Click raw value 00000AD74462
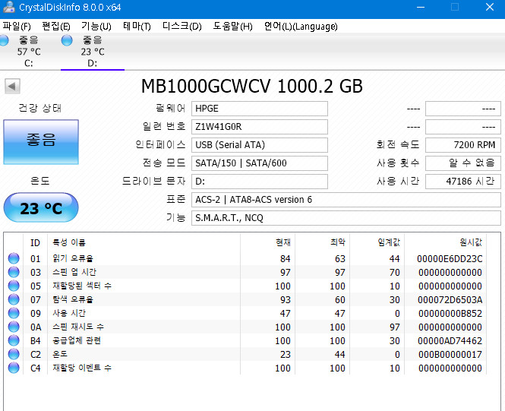Viewport: 505px width, 411px height. pos(450,341)
